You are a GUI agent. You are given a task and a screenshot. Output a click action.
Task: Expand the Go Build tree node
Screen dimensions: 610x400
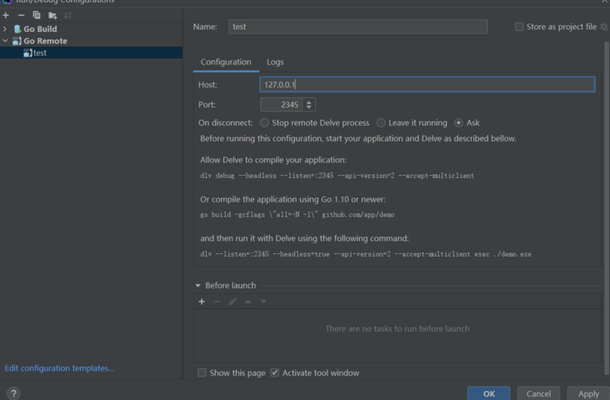click(x=5, y=29)
